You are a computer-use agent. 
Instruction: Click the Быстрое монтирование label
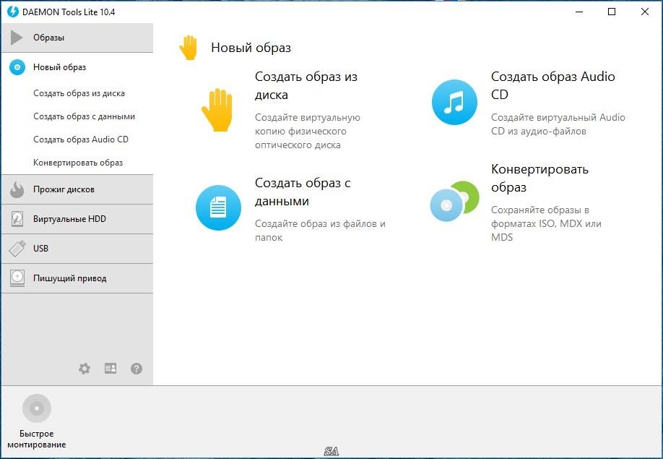tap(37, 439)
